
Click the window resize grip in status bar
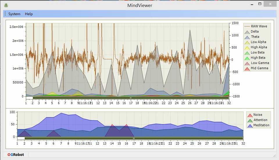coord(274,156)
